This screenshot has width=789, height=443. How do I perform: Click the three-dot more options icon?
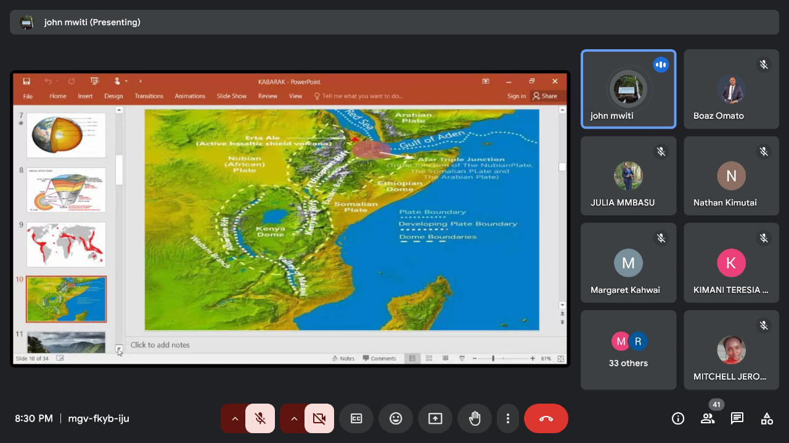click(x=508, y=418)
